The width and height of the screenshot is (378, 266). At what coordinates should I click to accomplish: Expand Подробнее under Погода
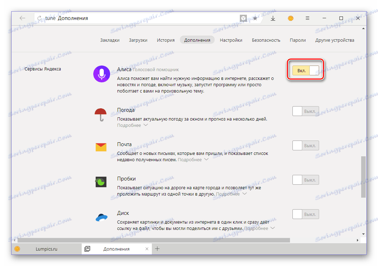click(132, 125)
